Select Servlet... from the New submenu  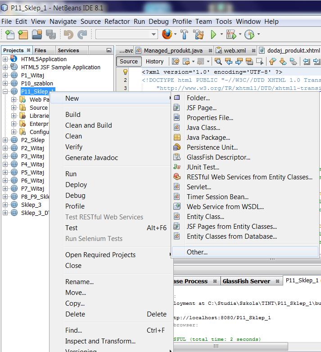pos(245,187)
